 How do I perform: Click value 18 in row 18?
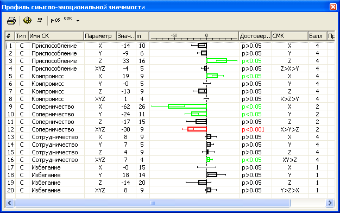(x=126, y=175)
